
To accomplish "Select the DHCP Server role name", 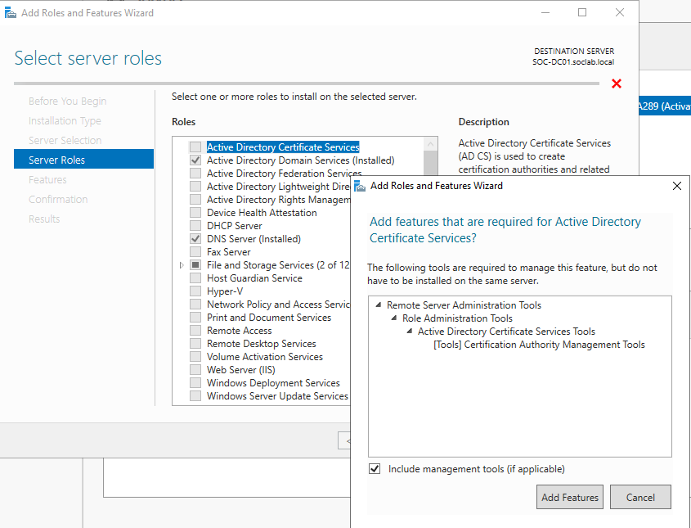I will [235, 226].
